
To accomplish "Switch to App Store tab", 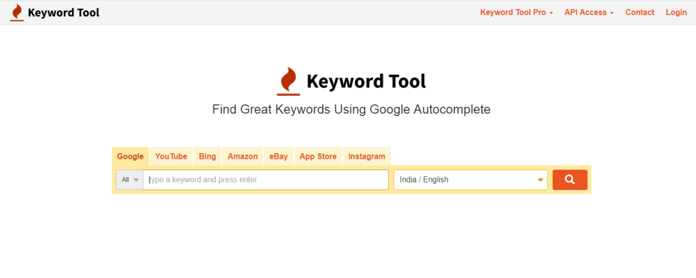I will [x=318, y=156].
